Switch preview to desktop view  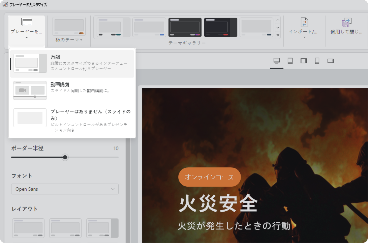(277, 61)
